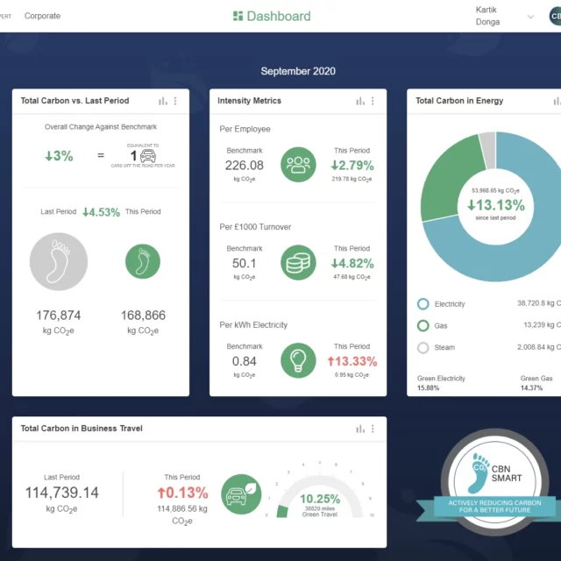561x561 pixels.
Task: Open Business Travel card three-dot menu
Action: click(x=373, y=429)
